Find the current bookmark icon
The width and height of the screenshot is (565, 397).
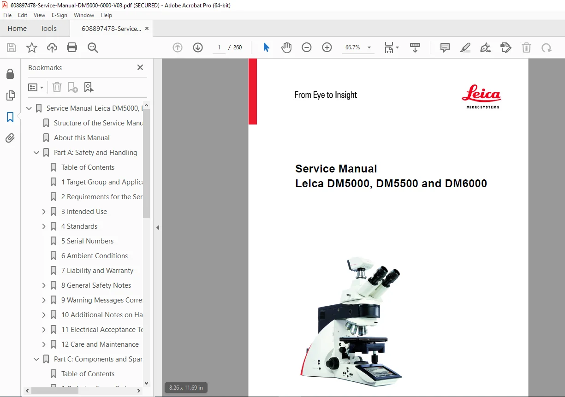point(89,87)
